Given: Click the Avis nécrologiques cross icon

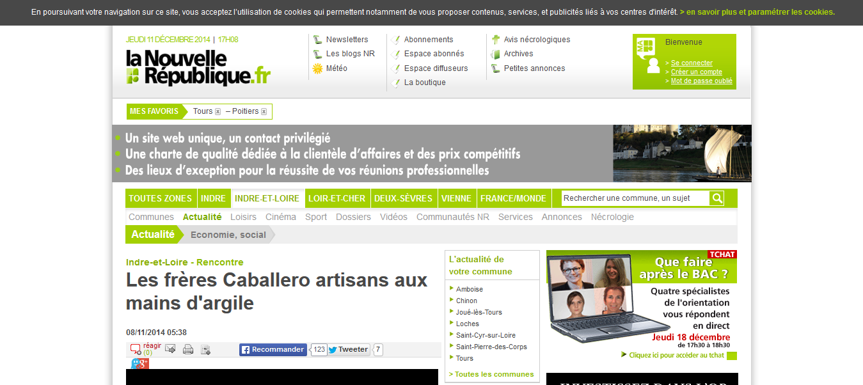Looking at the screenshot, I should pyautogui.click(x=495, y=40).
